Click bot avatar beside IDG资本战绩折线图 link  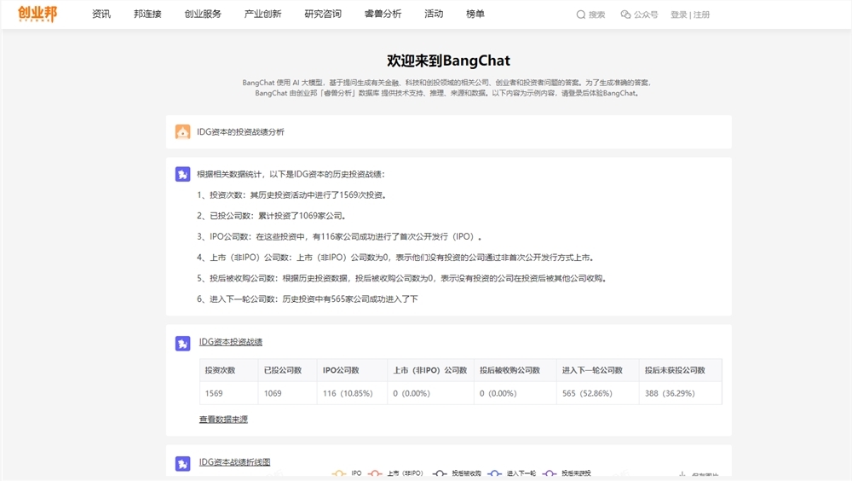coord(182,464)
